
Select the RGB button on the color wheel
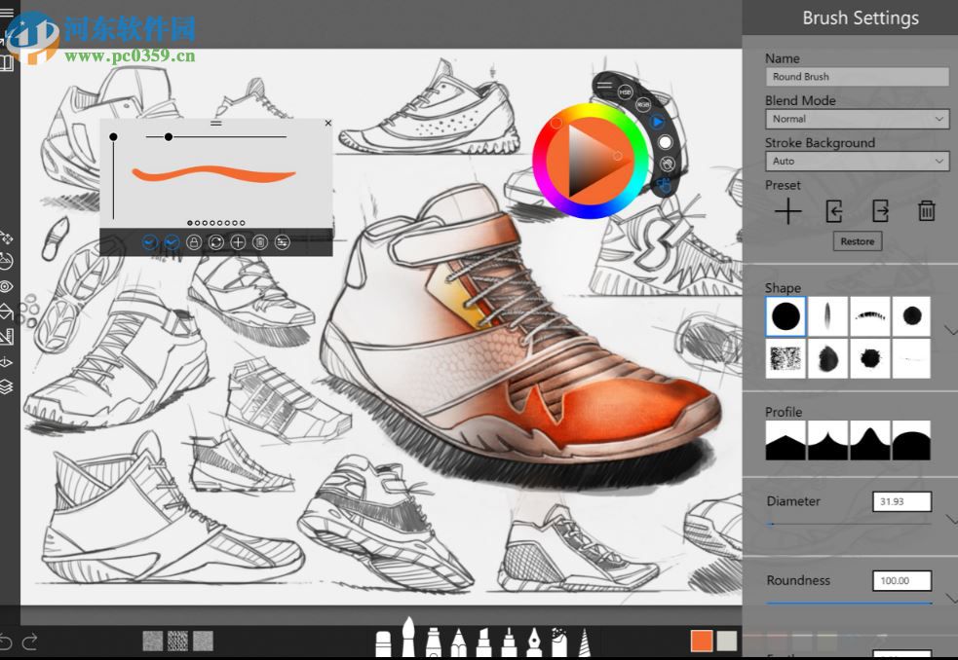click(643, 105)
